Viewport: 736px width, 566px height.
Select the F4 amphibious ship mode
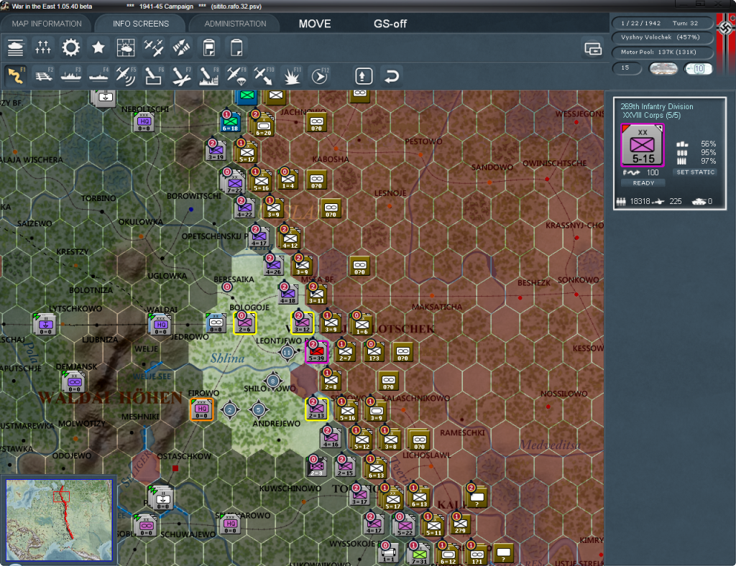[98, 75]
